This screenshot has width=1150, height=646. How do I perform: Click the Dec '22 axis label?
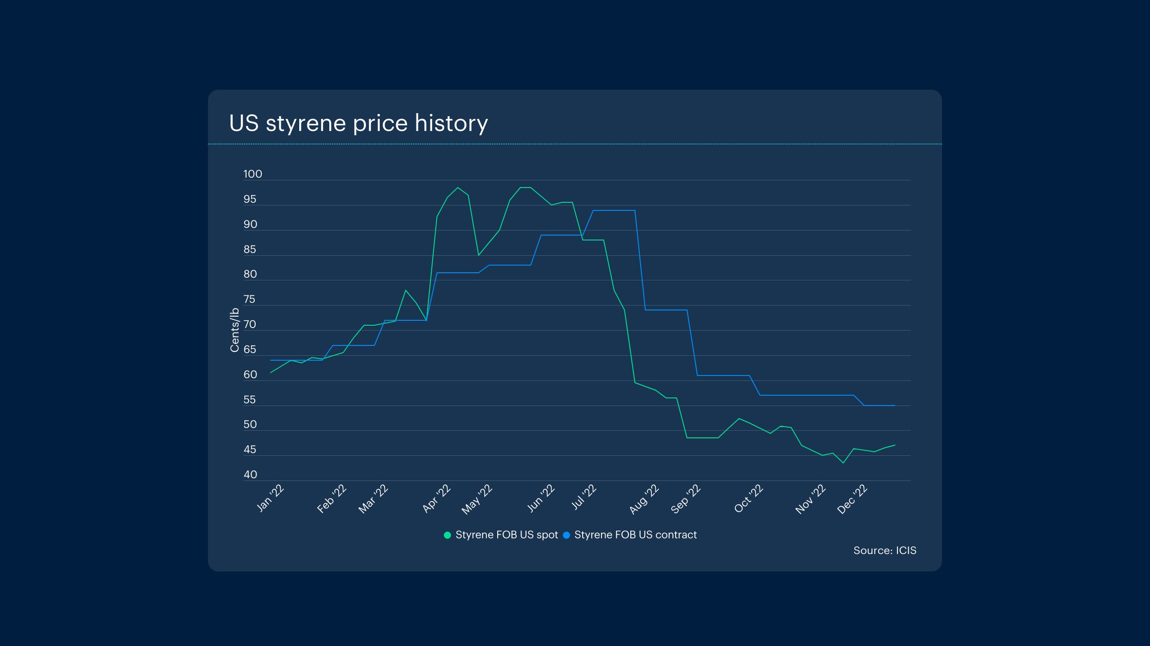tap(852, 499)
